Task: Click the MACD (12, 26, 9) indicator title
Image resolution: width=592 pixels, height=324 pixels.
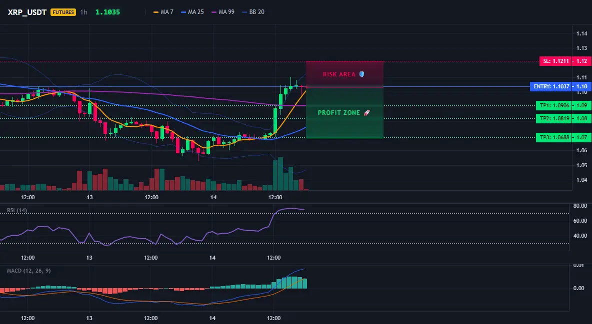Action: [28, 271]
